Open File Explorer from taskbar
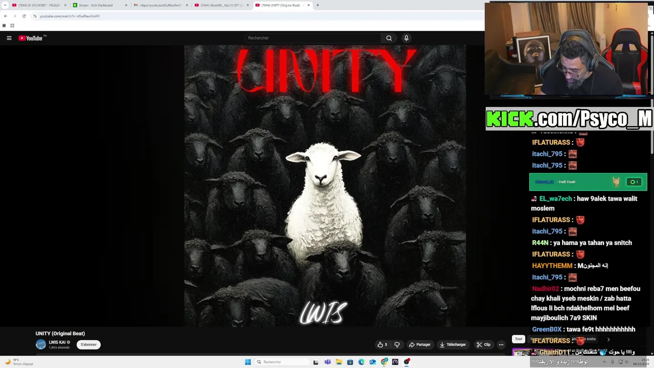 tap(339, 362)
